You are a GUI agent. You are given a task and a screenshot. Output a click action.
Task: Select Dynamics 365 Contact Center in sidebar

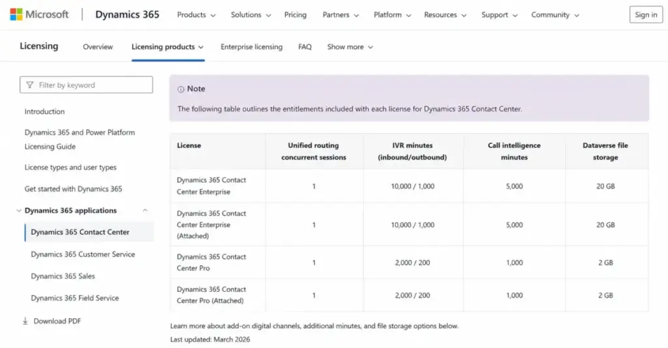click(89, 232)
